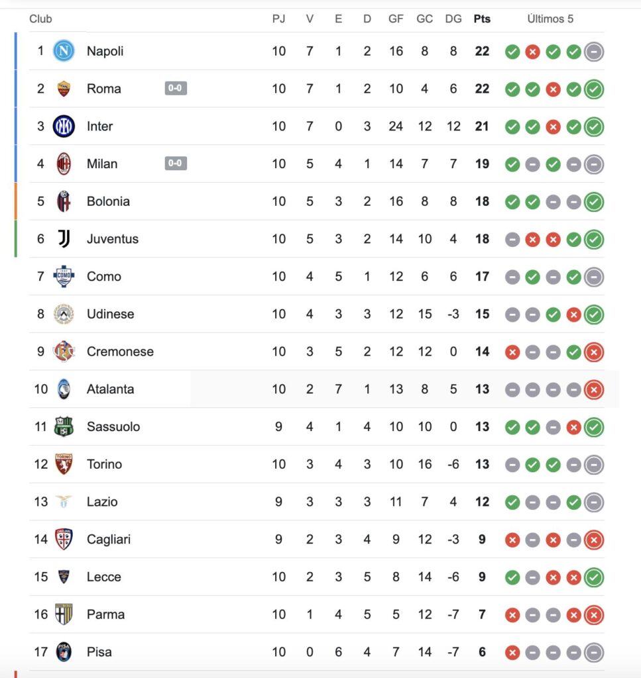Click the Milan club crest icon

64,164
